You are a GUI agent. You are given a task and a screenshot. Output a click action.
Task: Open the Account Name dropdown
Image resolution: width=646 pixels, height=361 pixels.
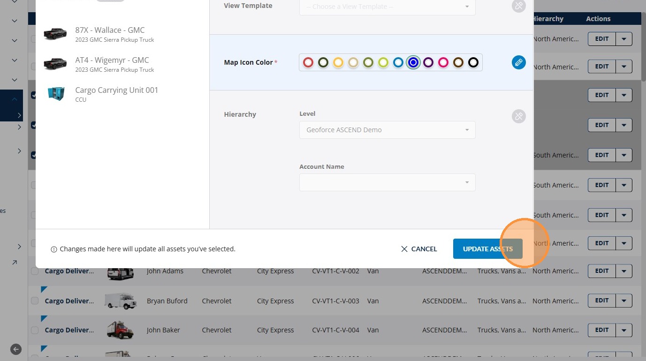coord(388,182)
